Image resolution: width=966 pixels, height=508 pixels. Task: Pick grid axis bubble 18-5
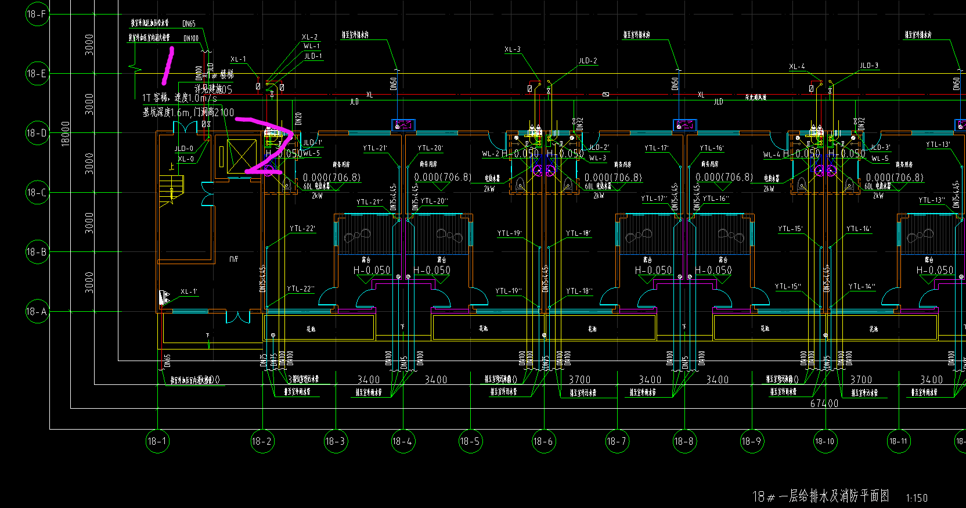point(470,441)
